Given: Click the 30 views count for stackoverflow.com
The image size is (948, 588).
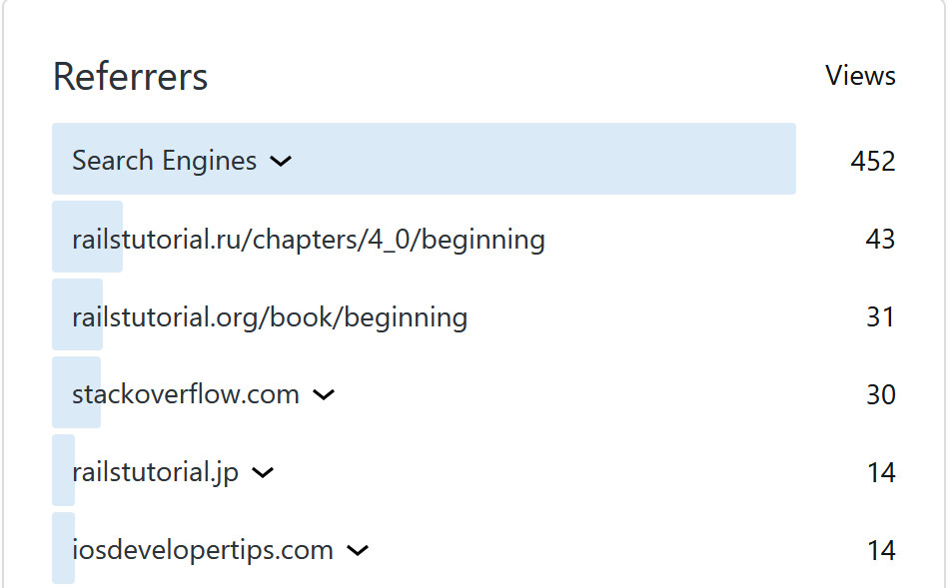Looking at the screenshot, I should tap(881, 394).
